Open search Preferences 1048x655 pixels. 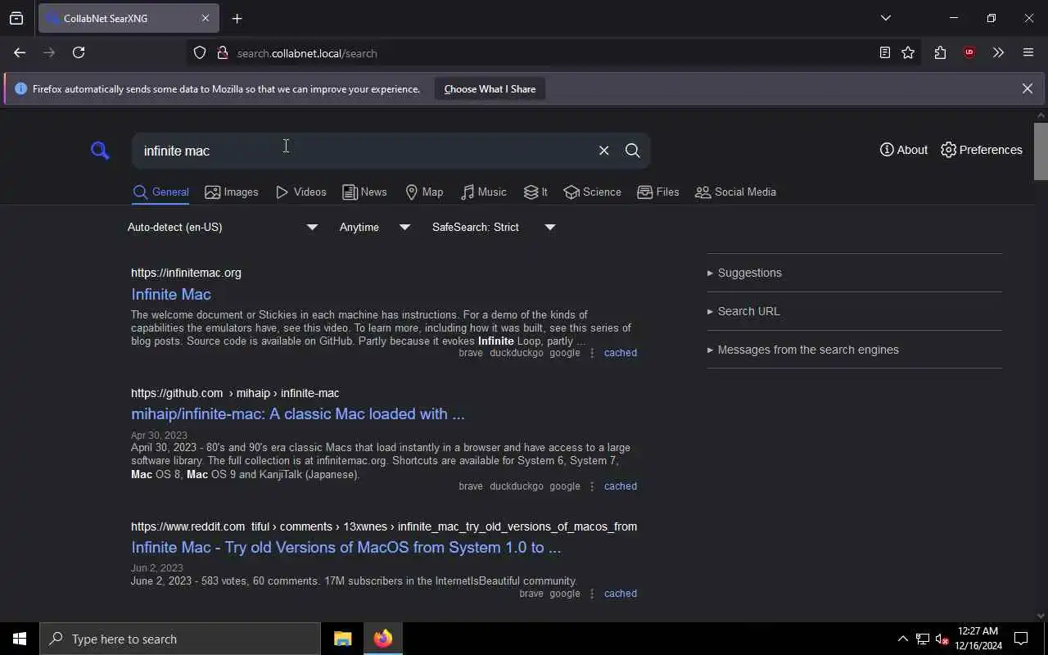(x=982, y=150)
